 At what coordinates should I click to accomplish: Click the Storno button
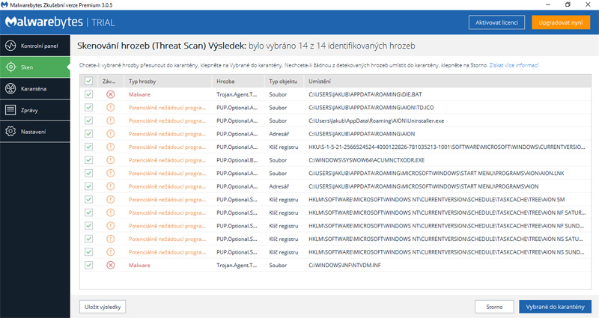(x=494, y=307)
